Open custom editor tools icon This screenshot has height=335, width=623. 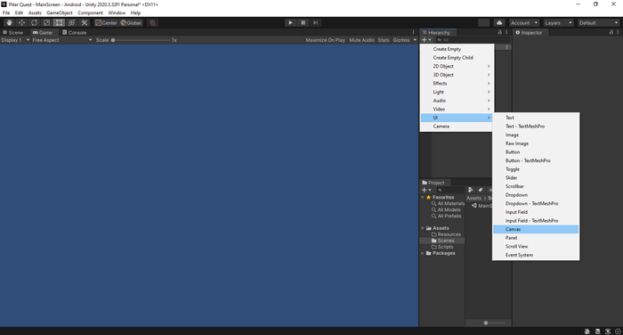85,22
